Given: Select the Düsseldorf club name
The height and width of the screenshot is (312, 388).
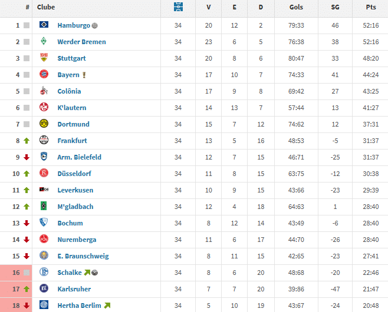Looking at the screenshot, I should (x=75, y=174).
